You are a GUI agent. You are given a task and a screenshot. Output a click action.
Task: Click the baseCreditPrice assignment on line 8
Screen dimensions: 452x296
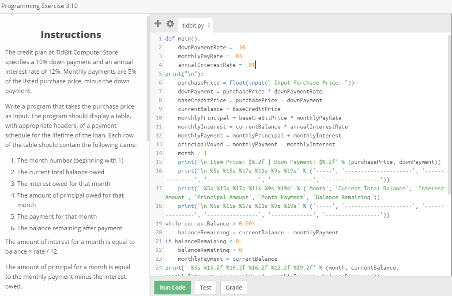tap(250, 100)
